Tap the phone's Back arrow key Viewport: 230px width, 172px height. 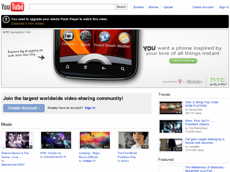pyautogui.click(x=104, y=68)
